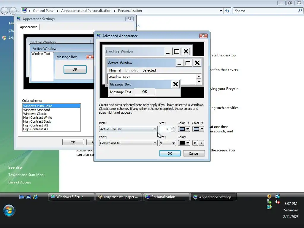Click Control Panel in the address bar

[44, 11]
